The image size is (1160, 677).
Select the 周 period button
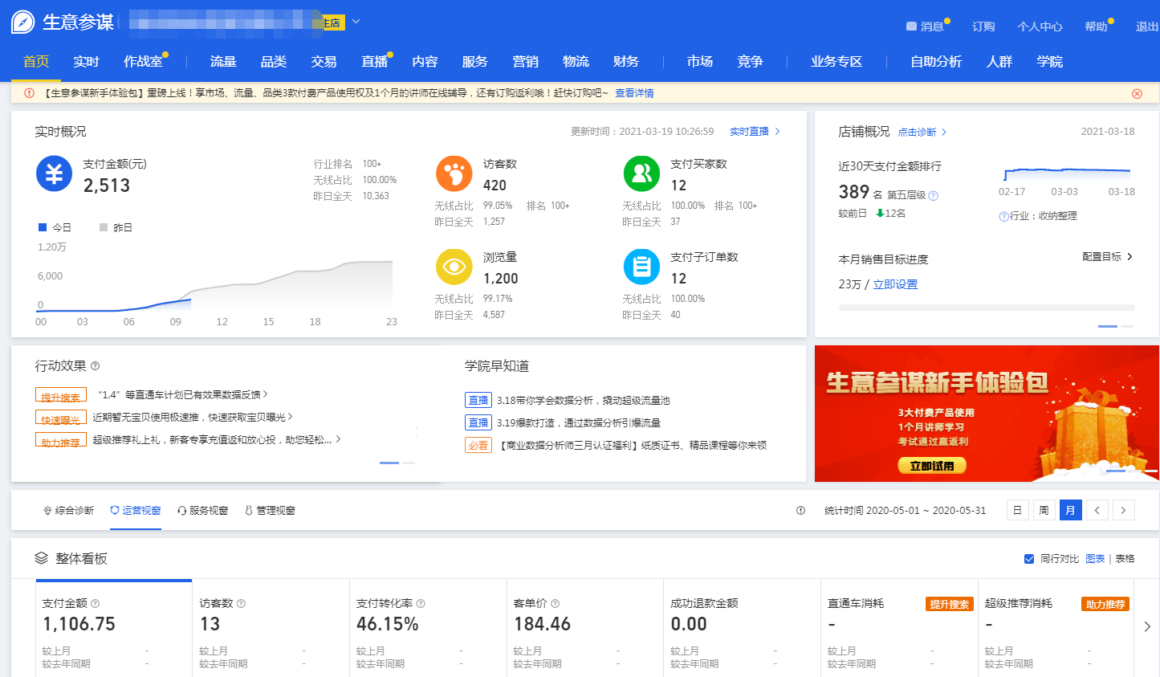[x=1044, y=510]
